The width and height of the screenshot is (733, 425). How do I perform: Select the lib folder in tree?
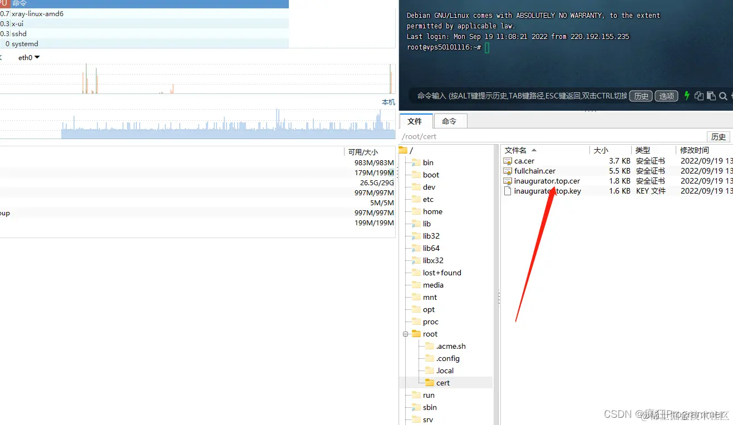(426, 224)
